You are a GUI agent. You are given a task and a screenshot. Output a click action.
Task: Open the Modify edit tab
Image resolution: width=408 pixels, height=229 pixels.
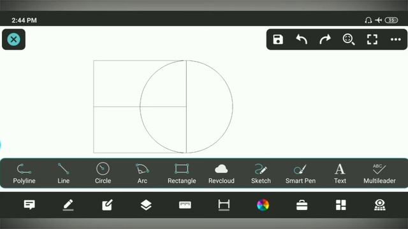(107, 205)
